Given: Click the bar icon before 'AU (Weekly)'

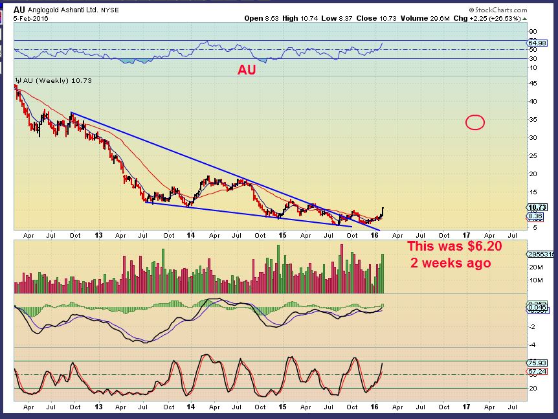Looking at the screenshot, I should point(19,80).
